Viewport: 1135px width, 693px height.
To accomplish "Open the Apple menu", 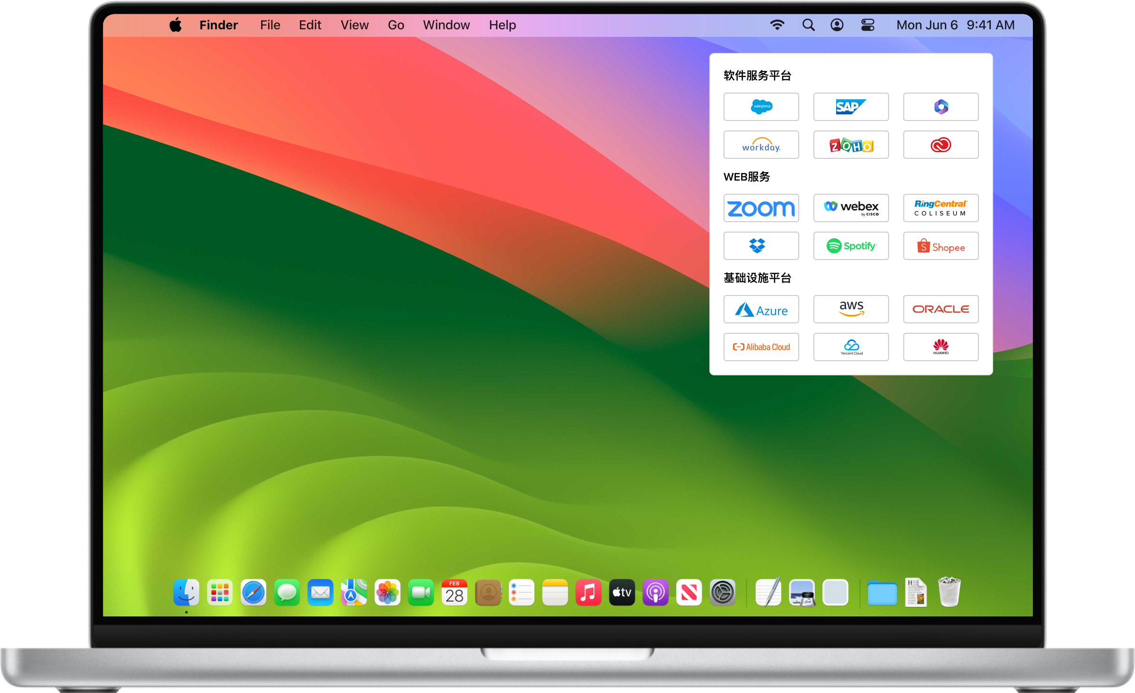I will [175, 25].
